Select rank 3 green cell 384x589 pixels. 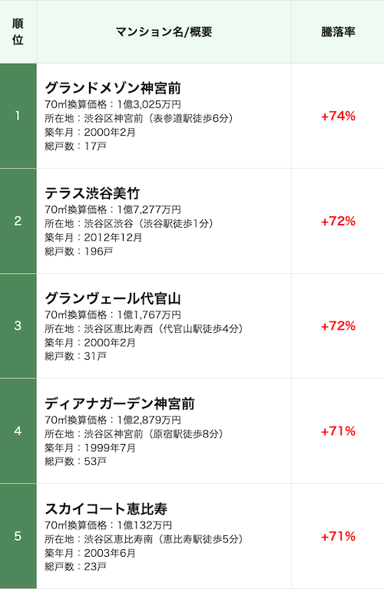[x=18, y=326]
